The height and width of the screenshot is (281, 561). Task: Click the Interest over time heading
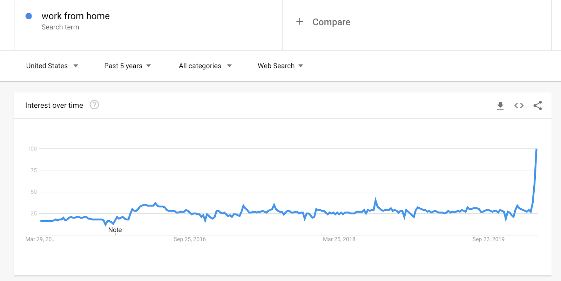(54, 105)
